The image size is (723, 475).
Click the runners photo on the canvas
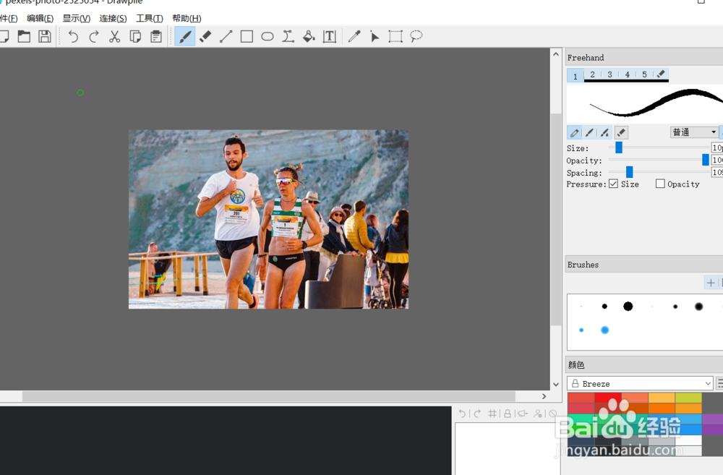[268, 219]
